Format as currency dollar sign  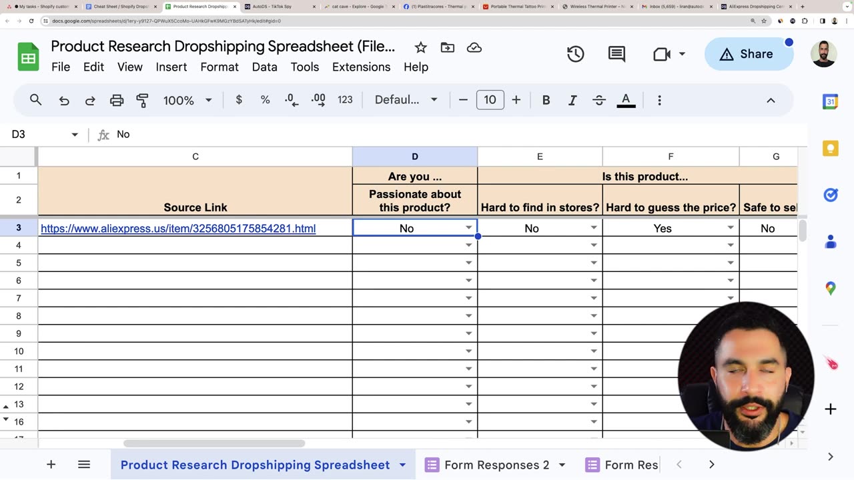pyautogui.click(x=239, y=100)
